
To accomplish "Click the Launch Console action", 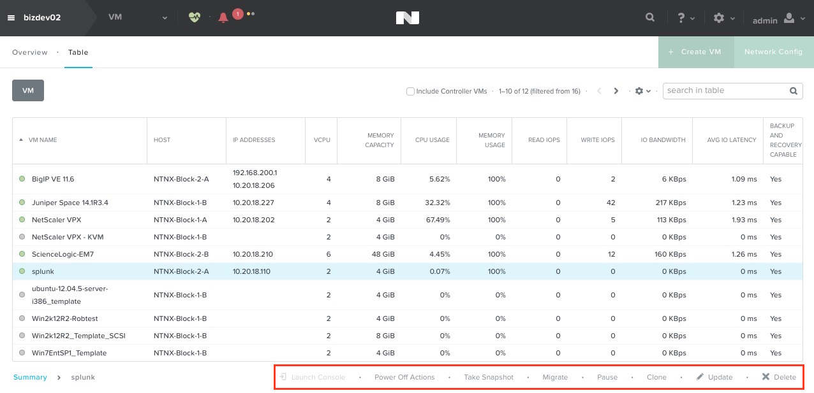I will pos(313,377).
